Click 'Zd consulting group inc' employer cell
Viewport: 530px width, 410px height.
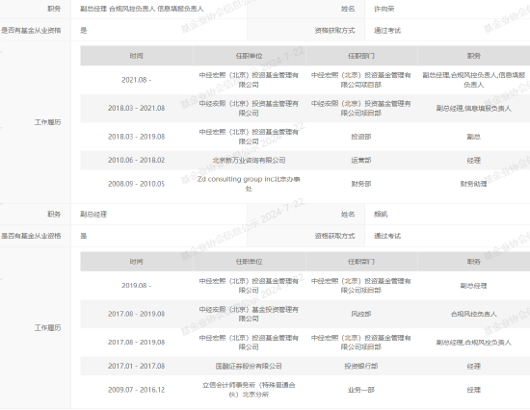click(x=249, y=184)
